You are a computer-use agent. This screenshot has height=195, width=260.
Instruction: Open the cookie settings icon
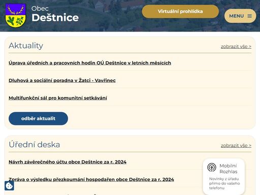(9, 186)
